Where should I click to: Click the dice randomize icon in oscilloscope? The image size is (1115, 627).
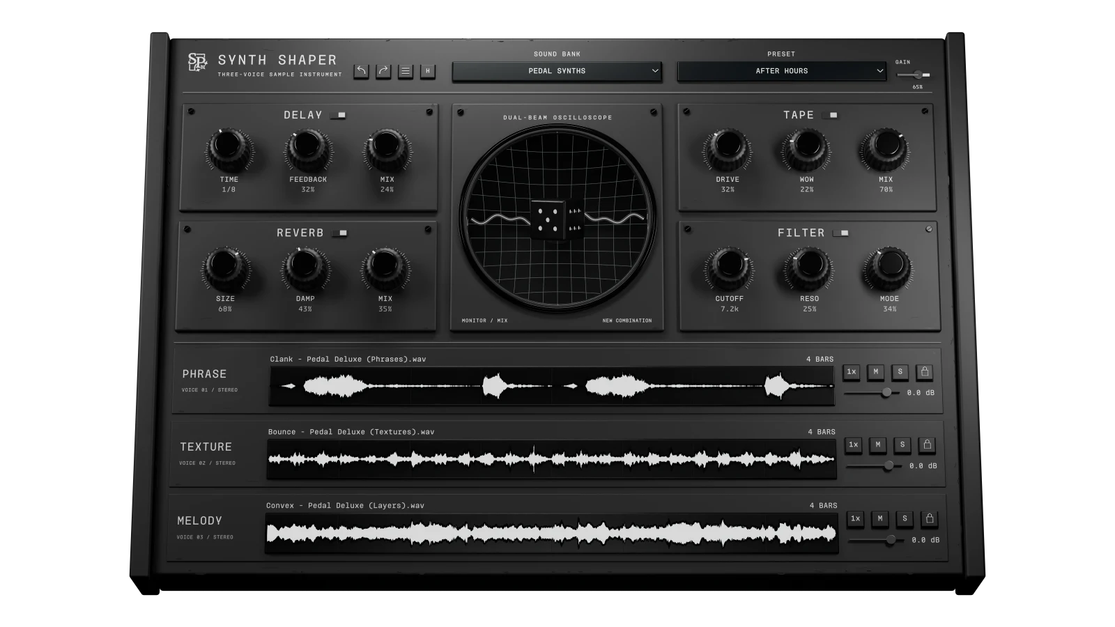coord(557,220)
